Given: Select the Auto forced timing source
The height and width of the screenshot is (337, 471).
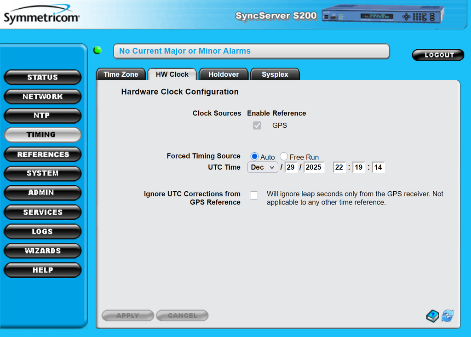Looking at the screenshot, I should (254, 157).
